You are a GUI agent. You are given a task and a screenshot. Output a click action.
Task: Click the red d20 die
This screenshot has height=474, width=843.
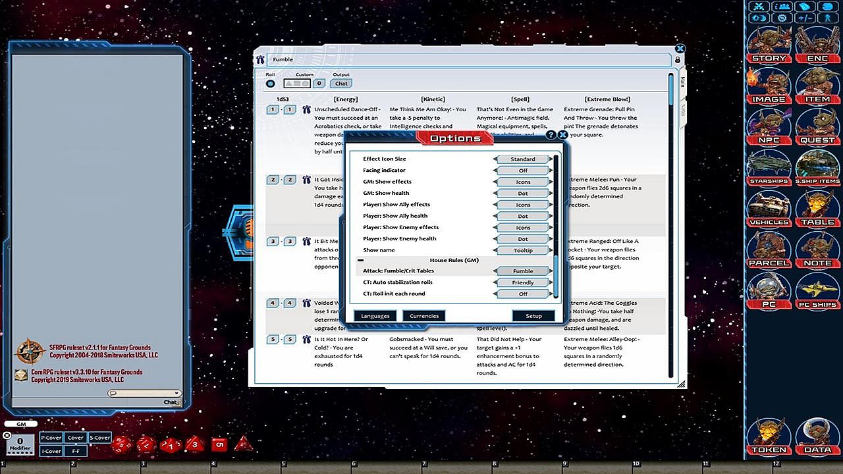pyautogui.click(x=121, y=445)
